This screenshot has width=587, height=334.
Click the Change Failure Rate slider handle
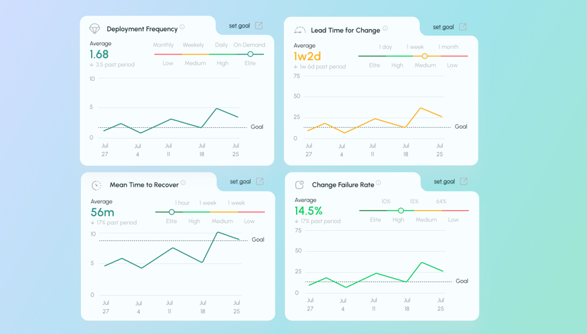(x=401, y=211)
